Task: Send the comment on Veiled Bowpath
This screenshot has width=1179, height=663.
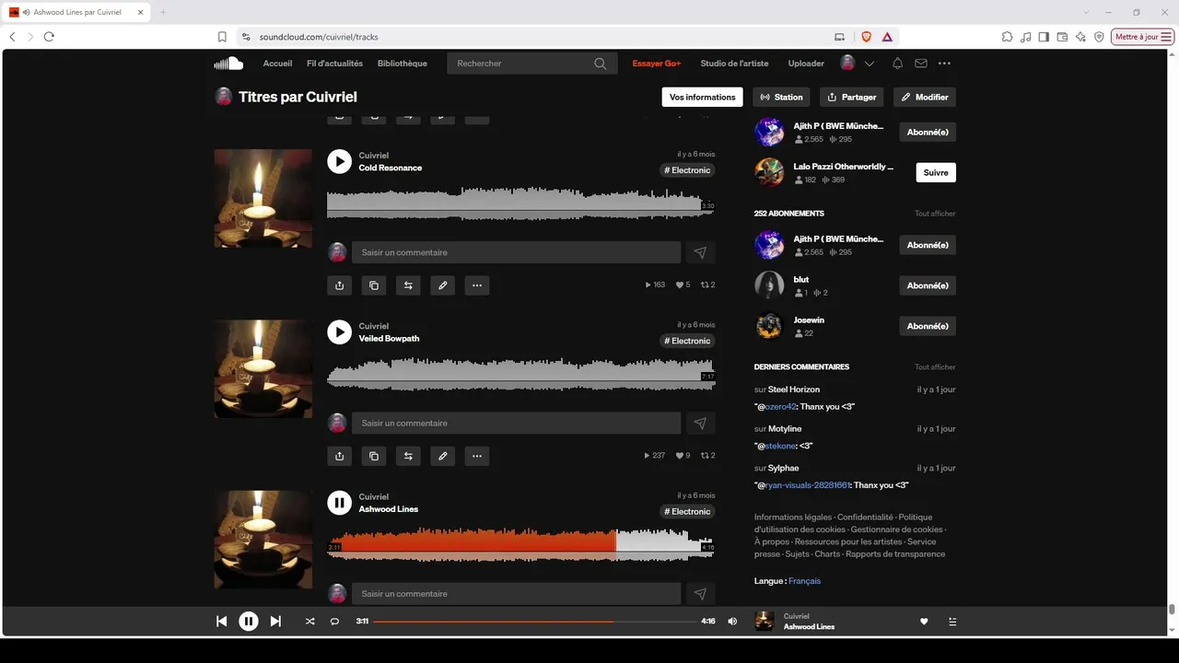Action: tap(700, 424)
